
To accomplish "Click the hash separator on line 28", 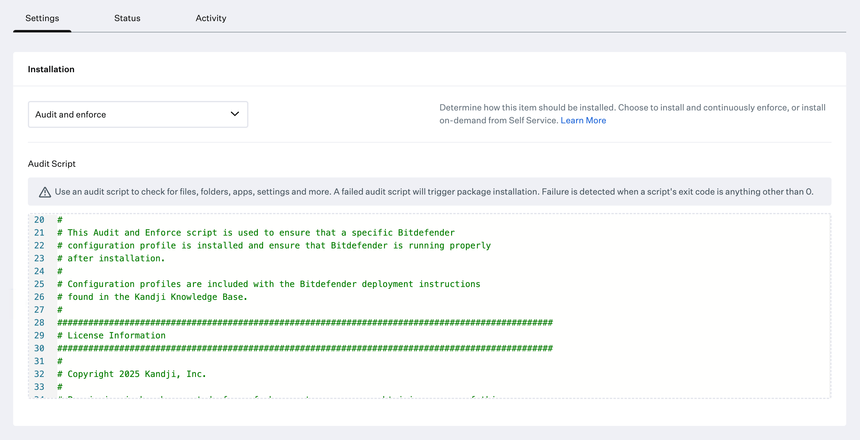I will point(305,323).
